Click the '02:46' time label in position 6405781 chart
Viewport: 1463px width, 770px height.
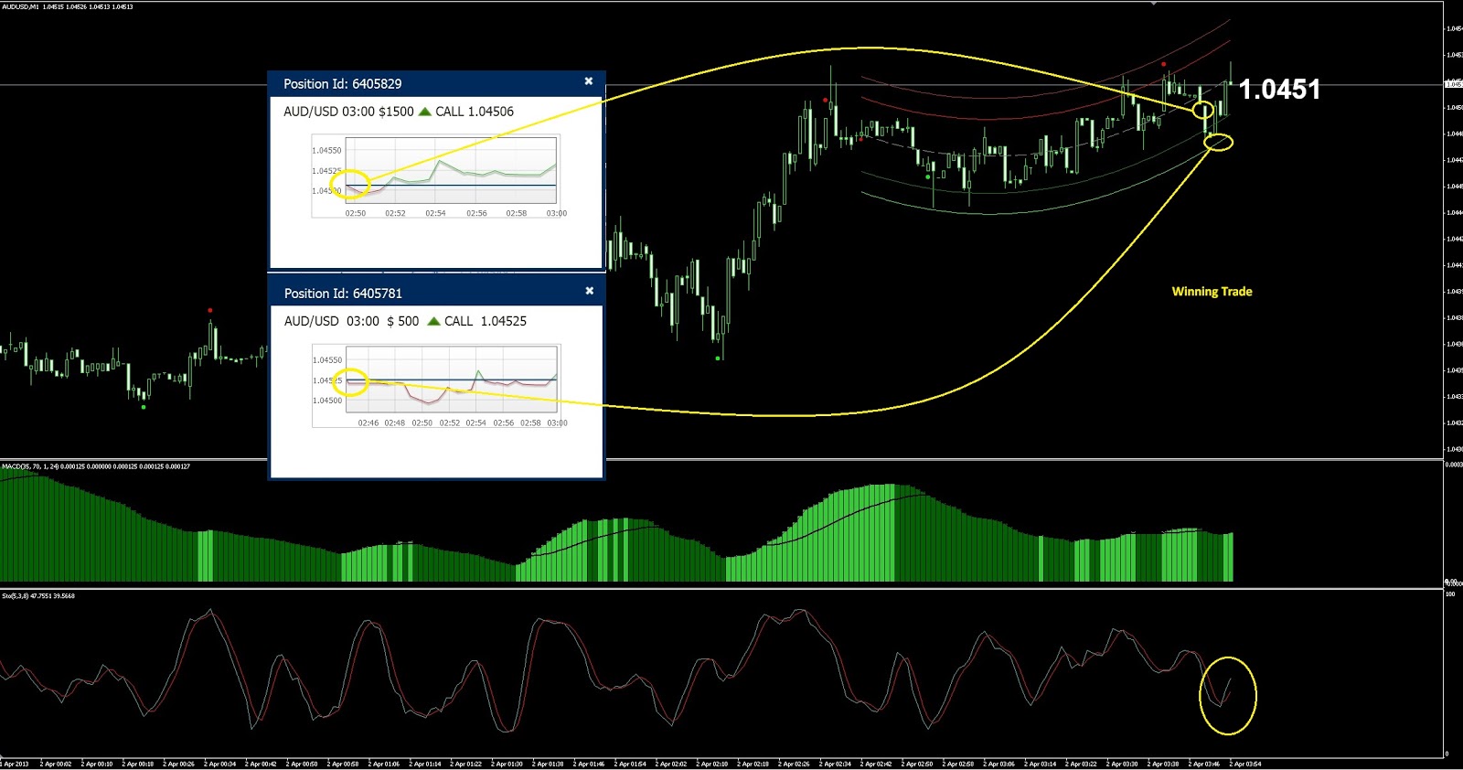368,422
